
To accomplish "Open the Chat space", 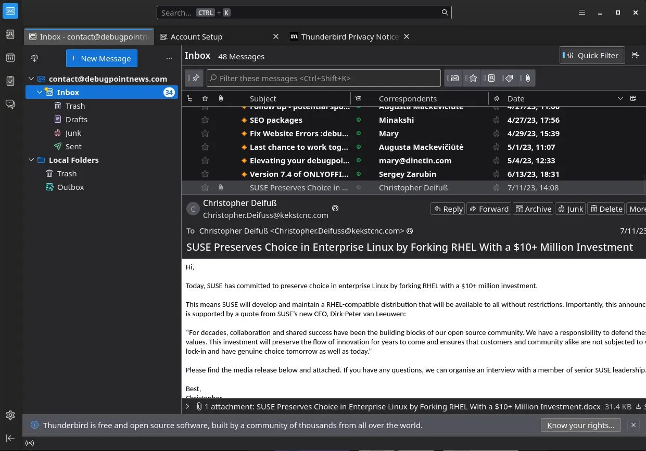I will [x=10, y=105].
